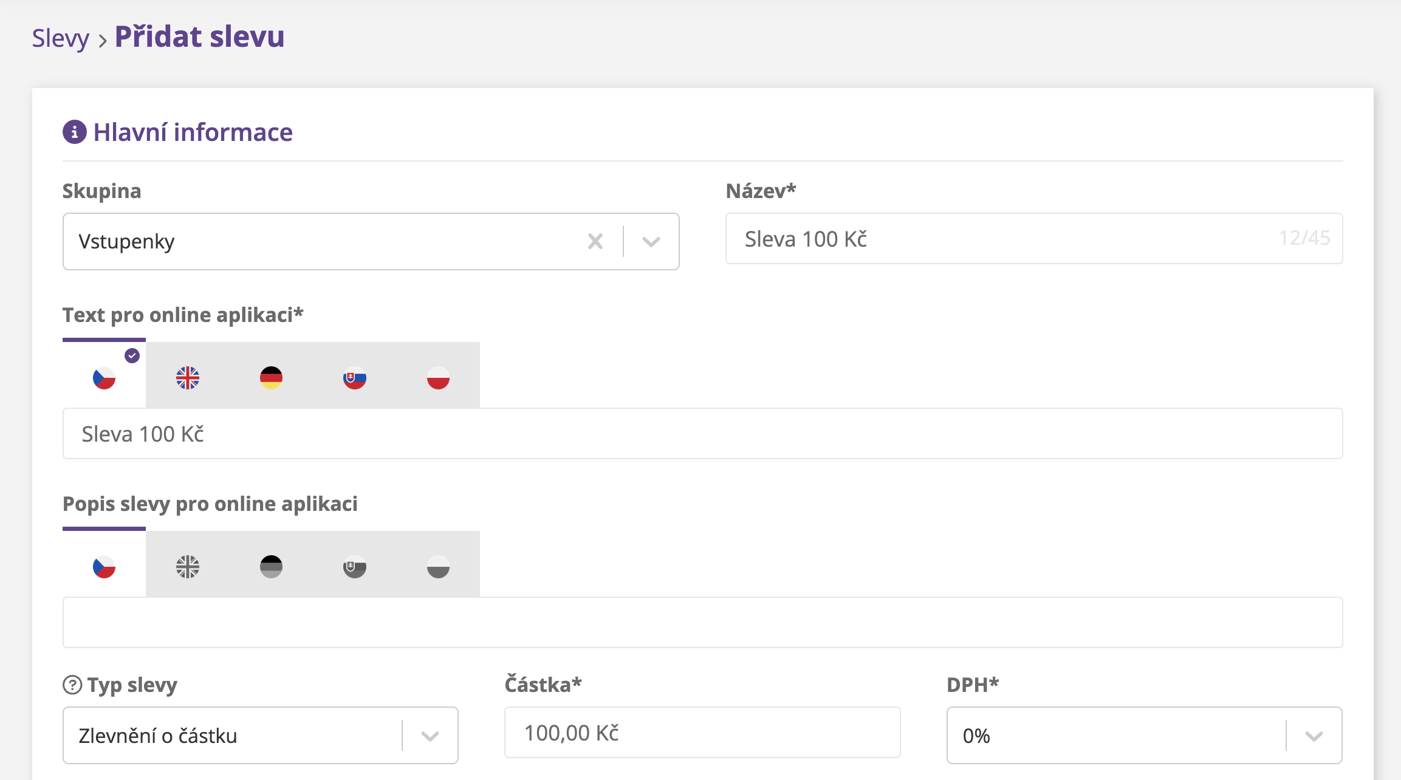The image size is (1401, 780).
Task: Go back to Slevy breadcrumb link
Action: [60, 38]
